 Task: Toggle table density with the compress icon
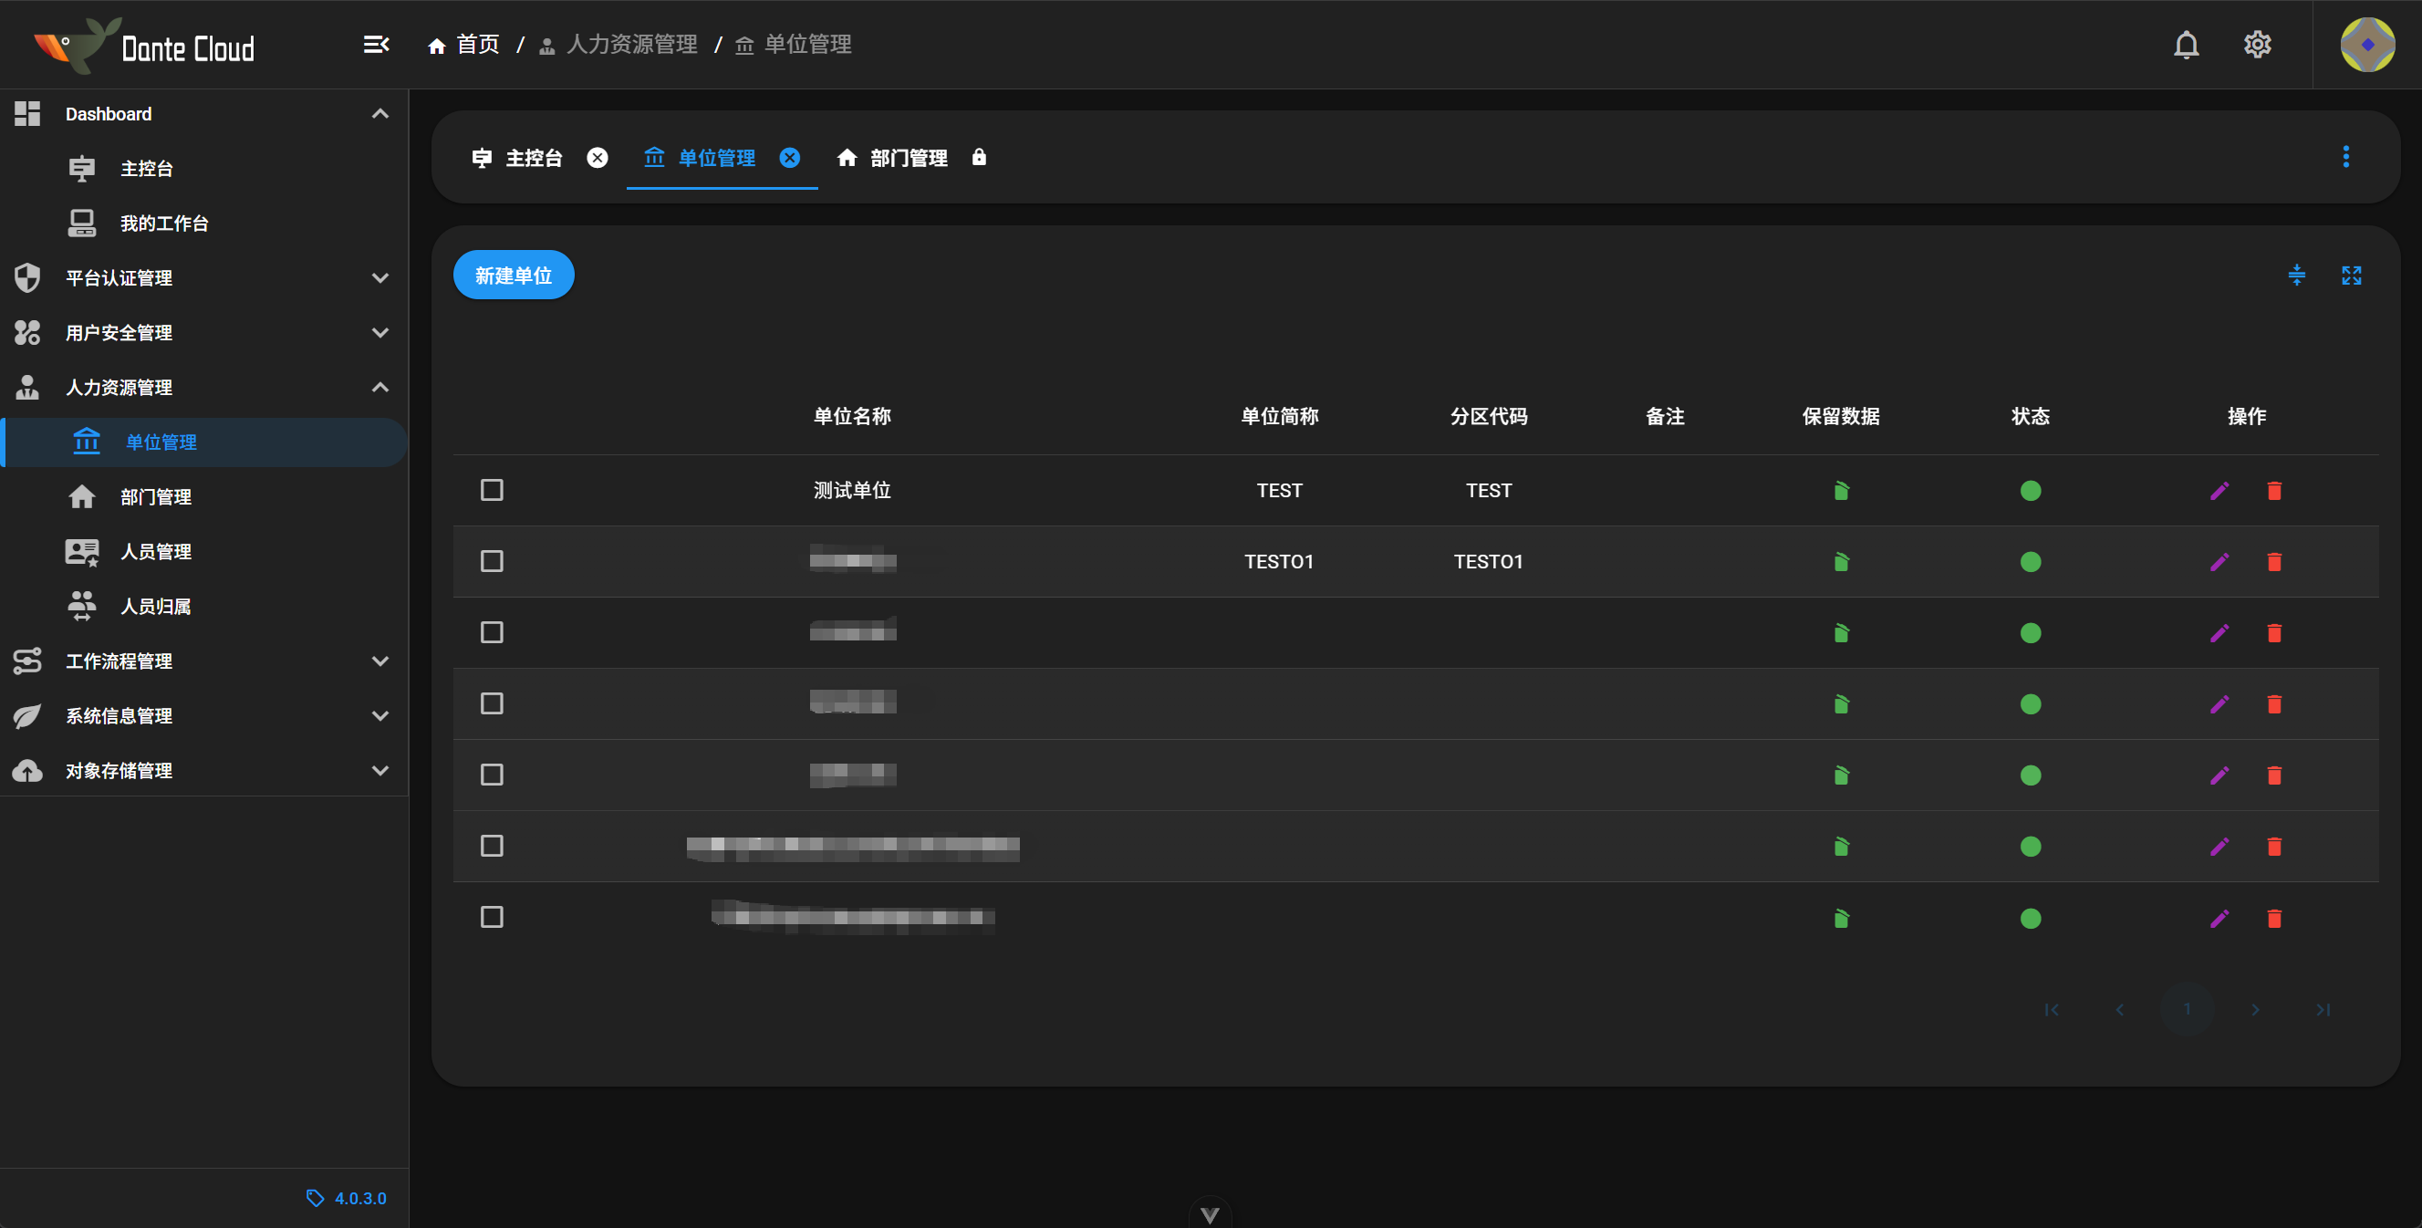[2296, 276]
